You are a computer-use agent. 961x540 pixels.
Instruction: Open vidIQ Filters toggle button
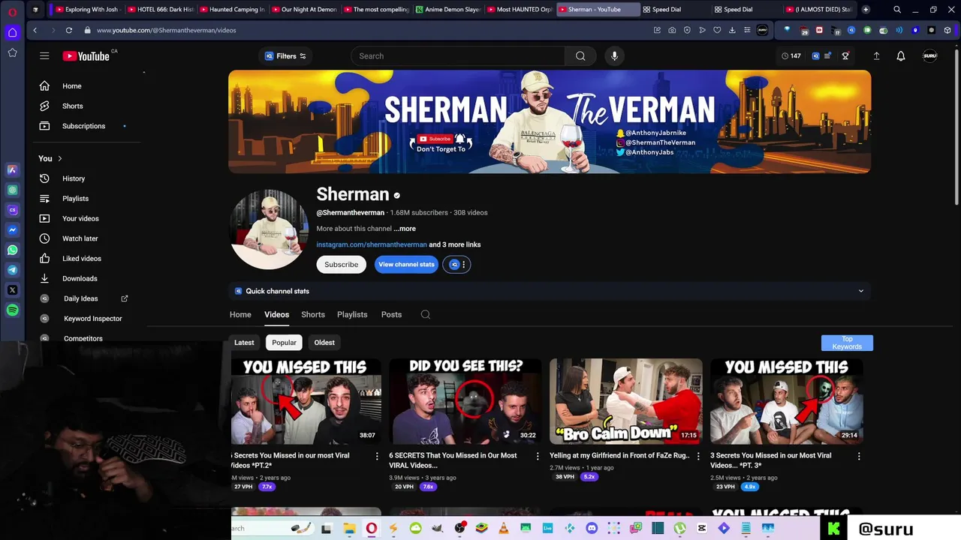coord(285,55)
